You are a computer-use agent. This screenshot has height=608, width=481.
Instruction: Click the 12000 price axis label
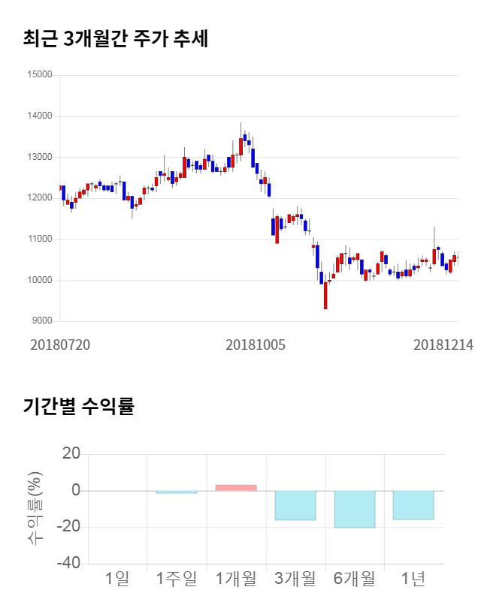pyautogui.click(x=39, y=198)
